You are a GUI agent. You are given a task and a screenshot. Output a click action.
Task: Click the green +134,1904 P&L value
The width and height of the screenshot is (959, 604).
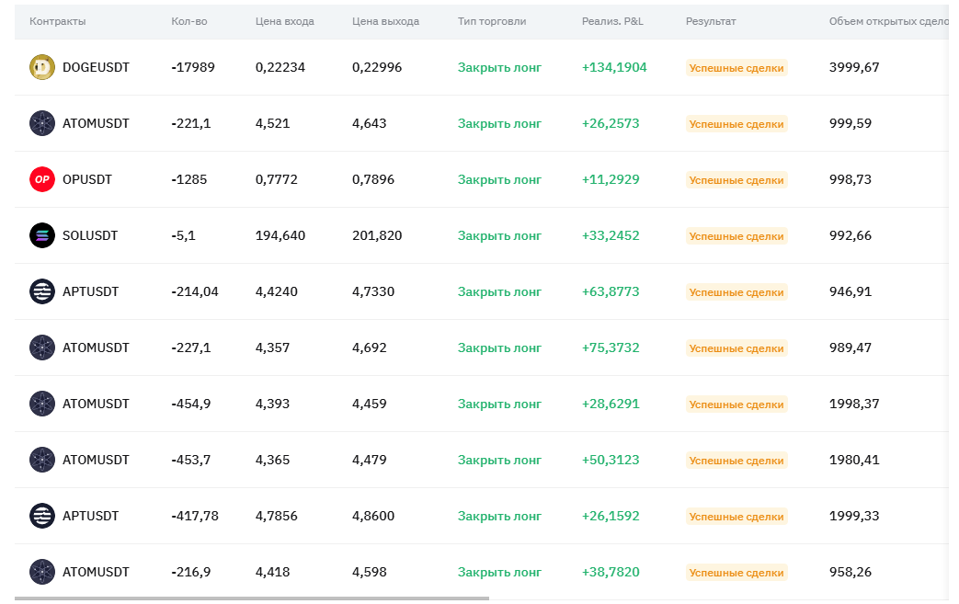click(x=614, y=67)
